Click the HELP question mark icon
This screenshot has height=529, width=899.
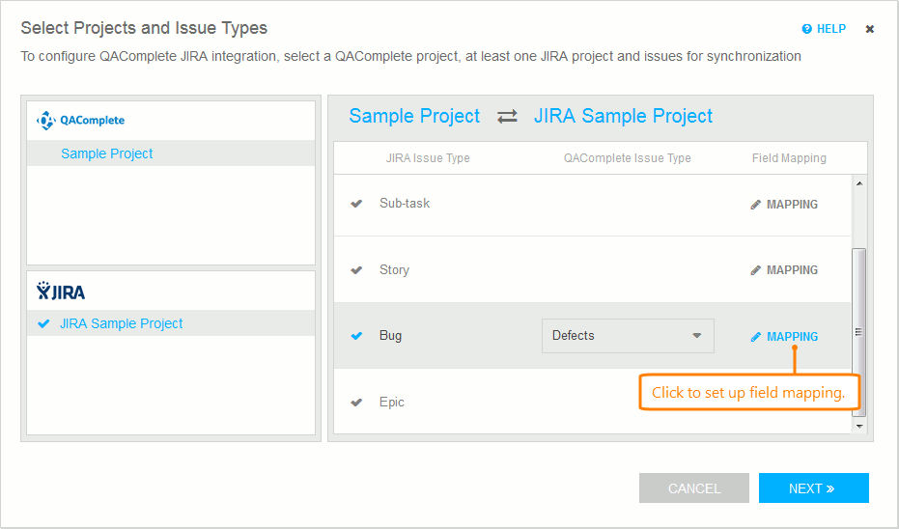[x=806, y=29]
